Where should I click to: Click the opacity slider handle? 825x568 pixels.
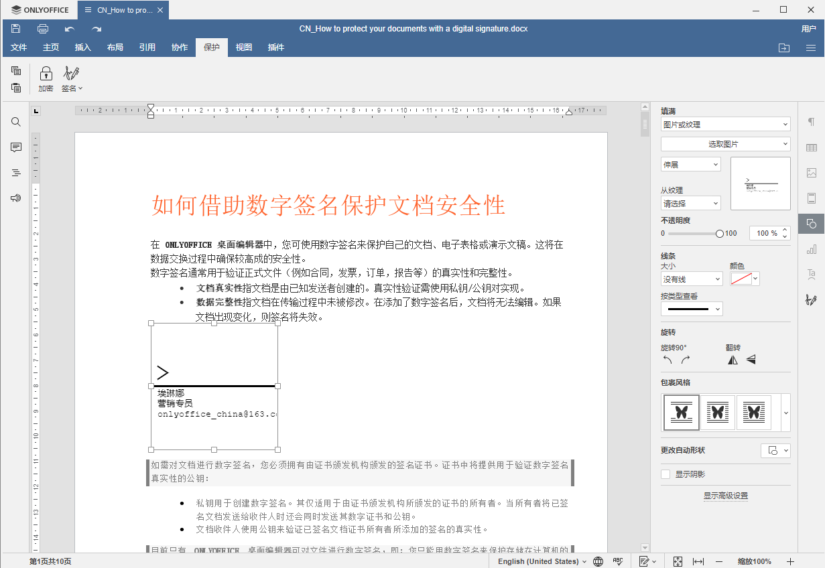pyautogui.click(x=720, y=234)
